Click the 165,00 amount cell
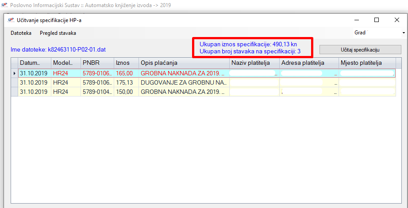 tap(126, 73)
